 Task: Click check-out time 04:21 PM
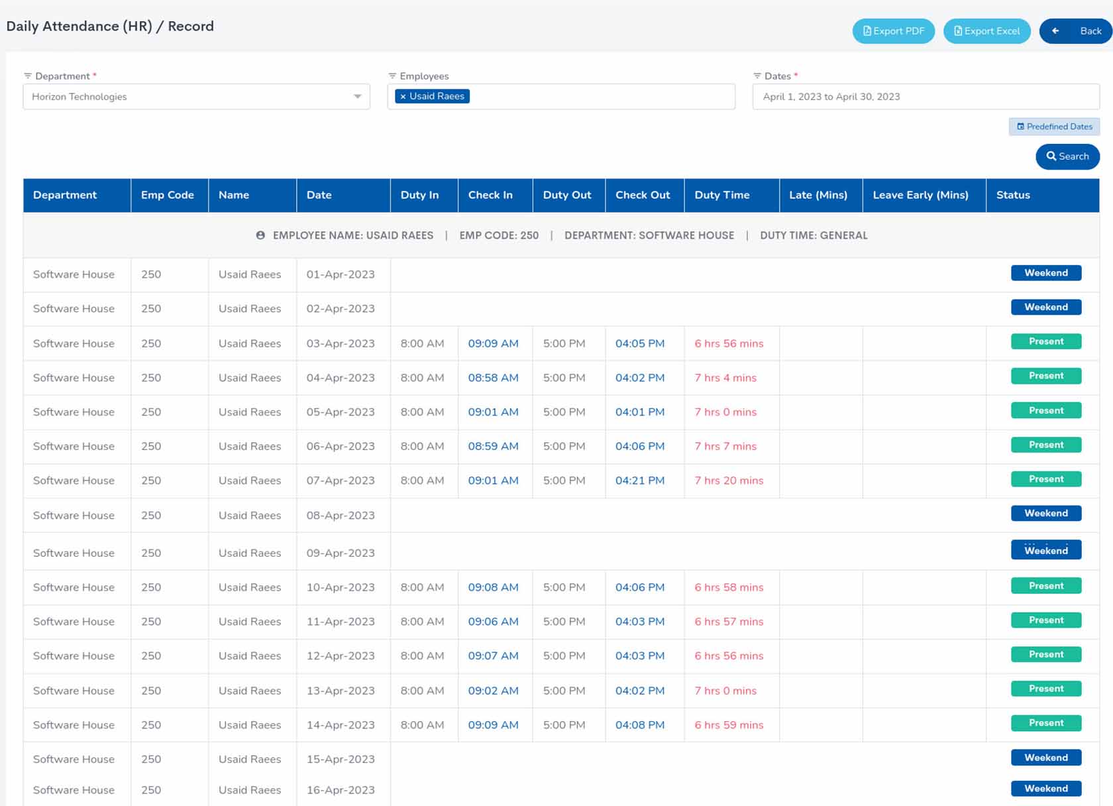click(x=640, y=481)
